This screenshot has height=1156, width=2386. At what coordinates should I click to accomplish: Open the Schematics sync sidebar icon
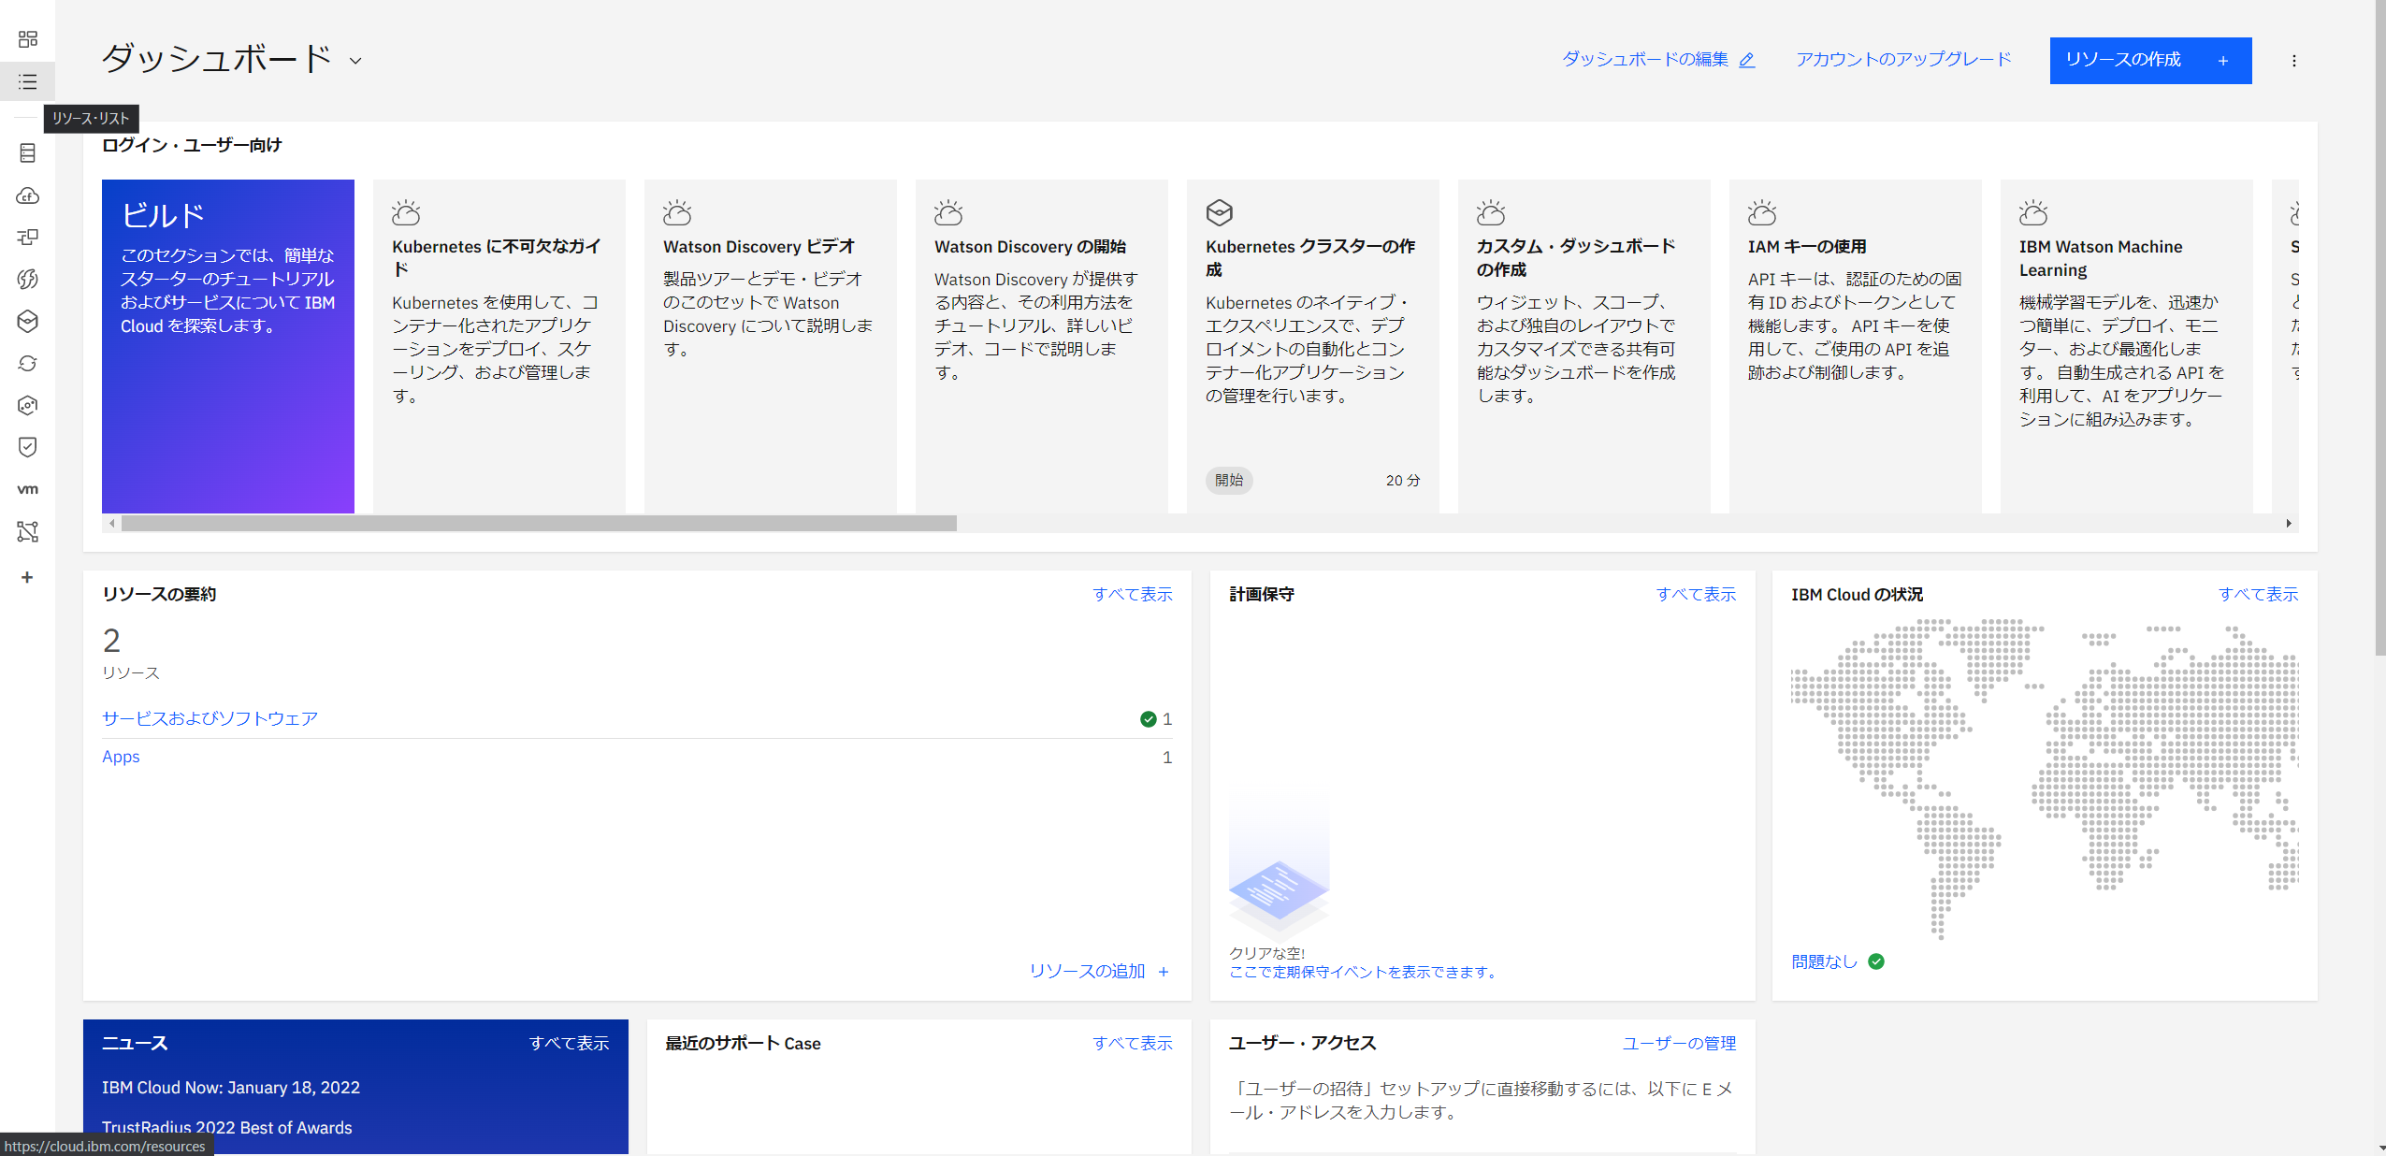click(27, 363)
